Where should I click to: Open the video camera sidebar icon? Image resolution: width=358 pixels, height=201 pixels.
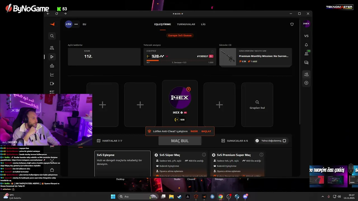pyautogui.click(x=52, y=84)
